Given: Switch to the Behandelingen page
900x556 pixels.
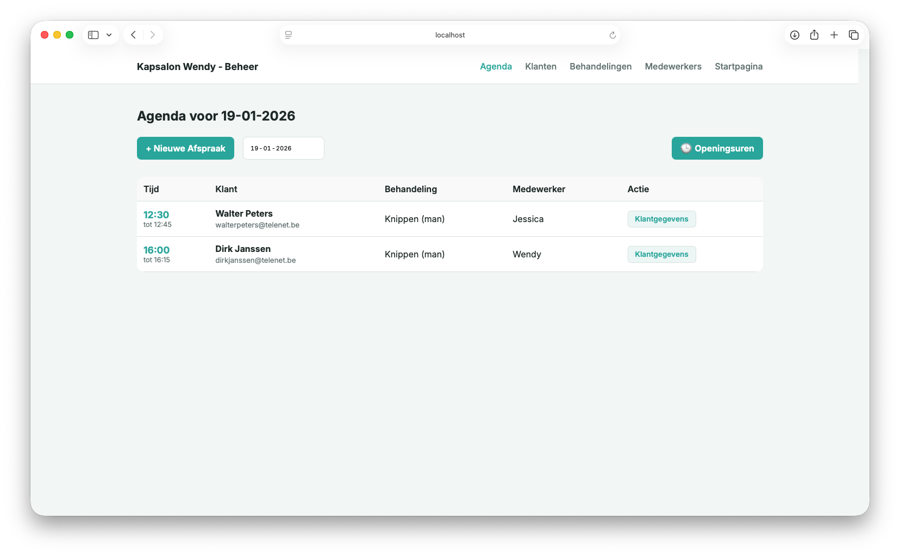Looking at the screenshot, I should click(601, 66).
